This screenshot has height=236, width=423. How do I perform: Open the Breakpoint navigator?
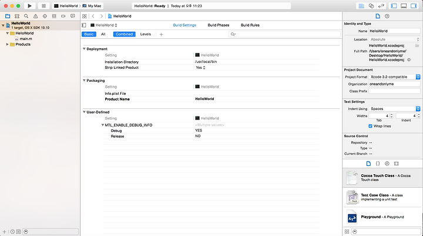coord(63,16)
